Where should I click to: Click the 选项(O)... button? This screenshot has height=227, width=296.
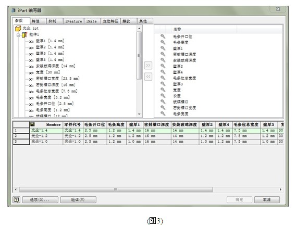click(40, 199)
